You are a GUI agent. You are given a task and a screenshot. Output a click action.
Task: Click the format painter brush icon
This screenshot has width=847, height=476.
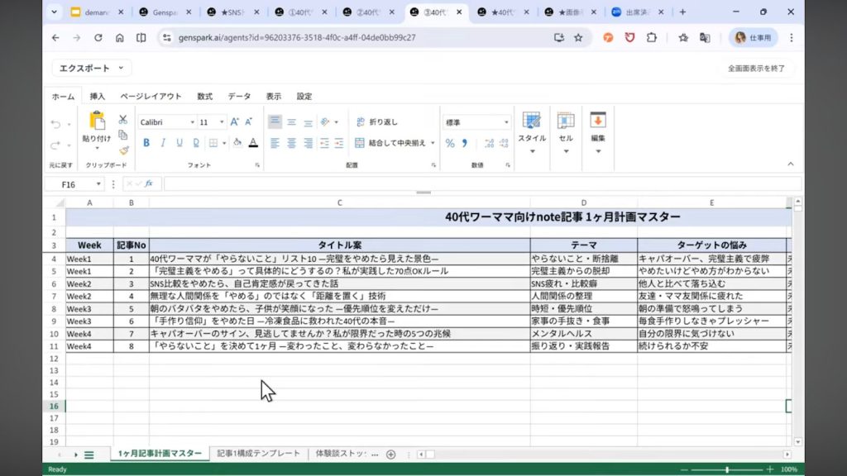(x=123, y=150)
